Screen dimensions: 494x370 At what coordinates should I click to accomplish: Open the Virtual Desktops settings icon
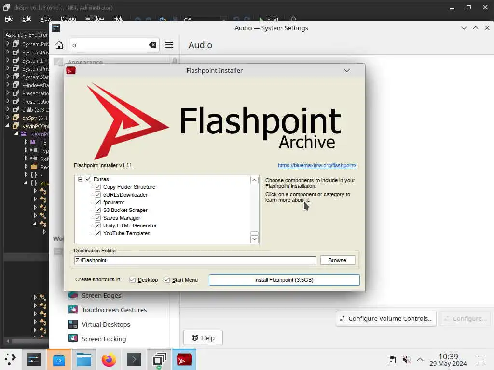(x=73, y=324)
